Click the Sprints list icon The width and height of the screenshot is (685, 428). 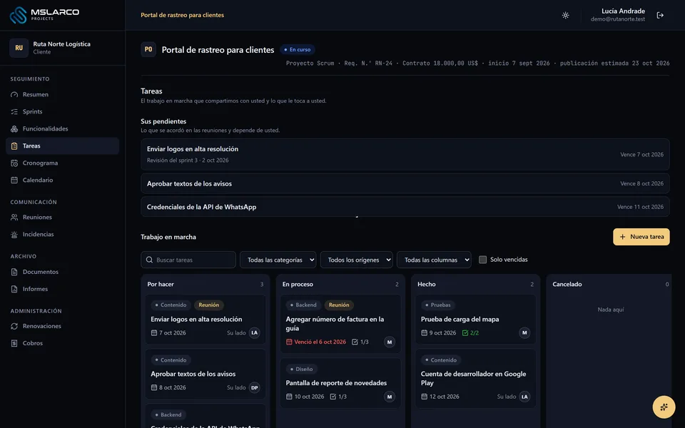tap(14, 111)
